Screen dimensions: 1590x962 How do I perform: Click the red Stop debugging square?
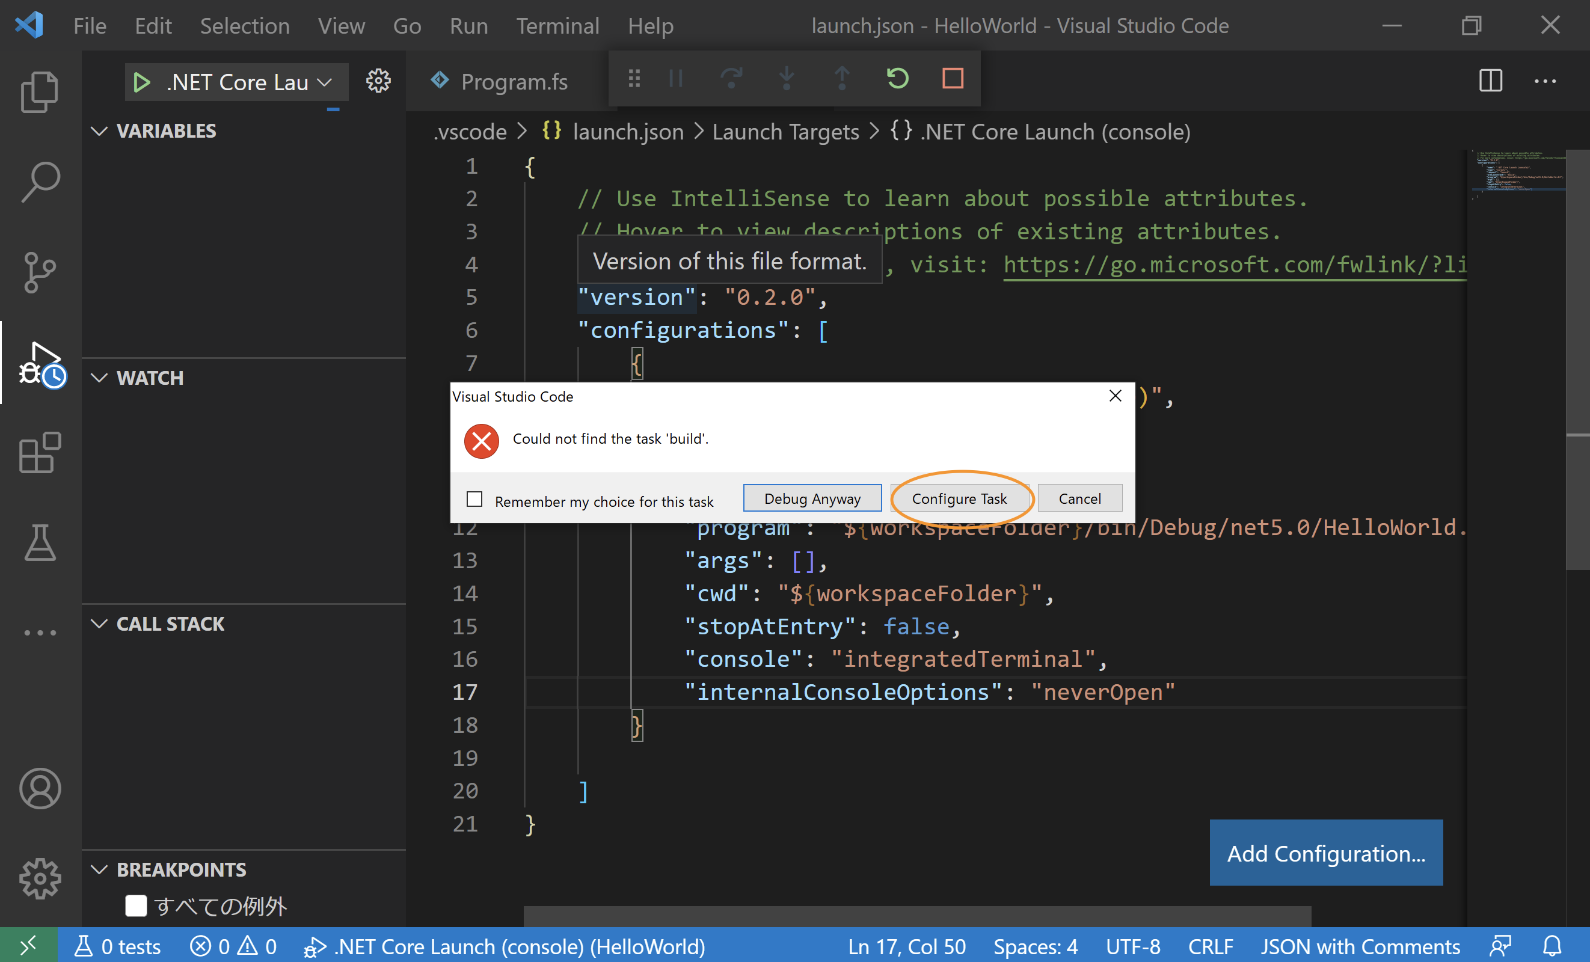953,79
